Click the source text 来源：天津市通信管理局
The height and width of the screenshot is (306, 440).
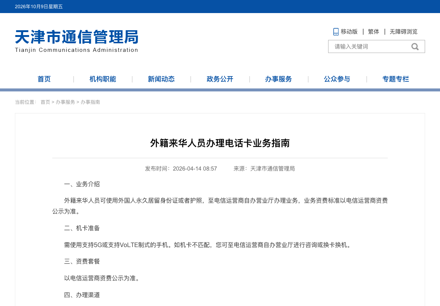pos(264,169)
